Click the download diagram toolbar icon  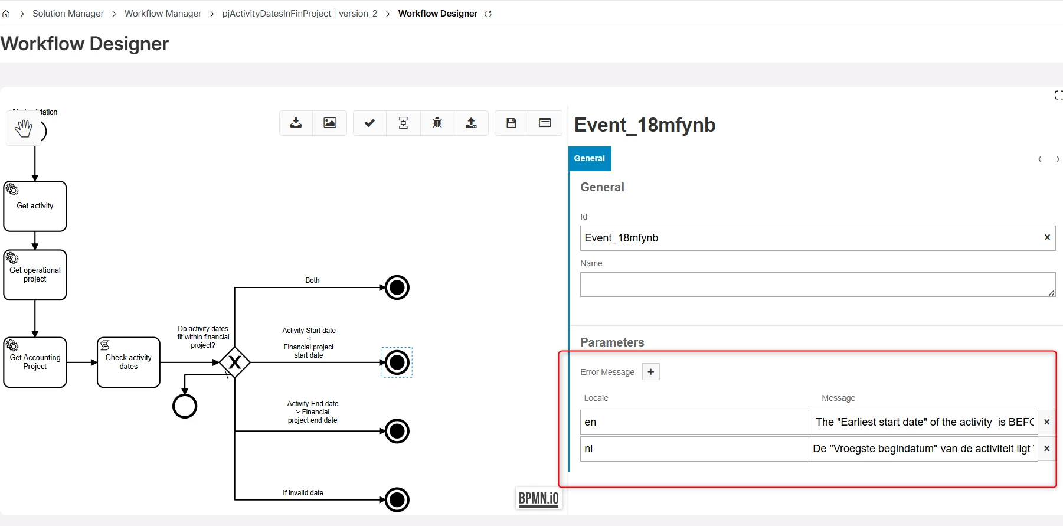296,123
